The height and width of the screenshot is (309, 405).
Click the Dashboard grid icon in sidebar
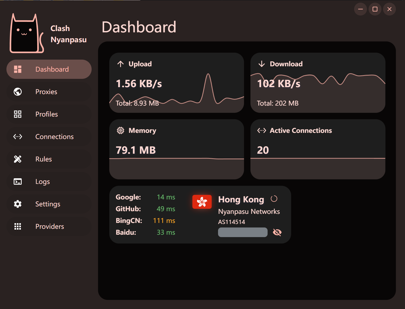click(x=18, y=69)
